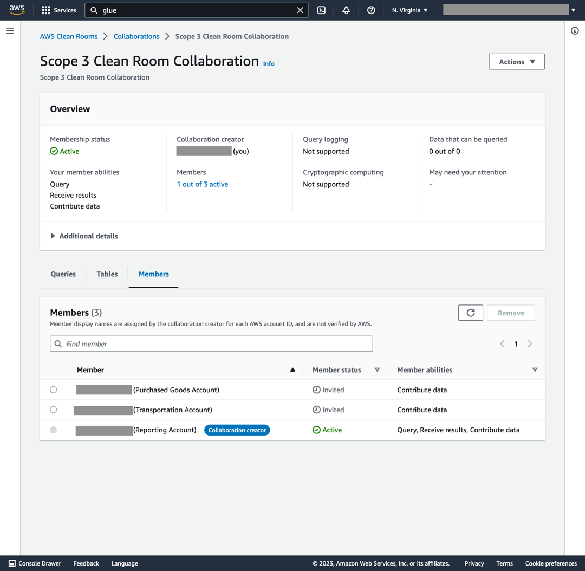The image size is (585, 571).
Task: Click the AWS logo to go home
Action: 17,9
